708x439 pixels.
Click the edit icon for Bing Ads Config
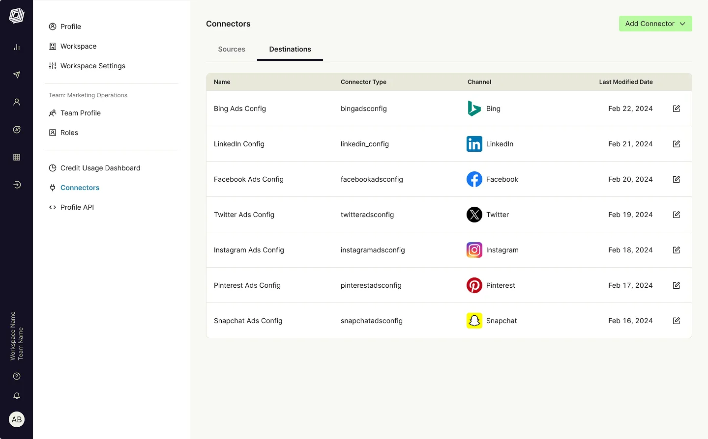676,109
